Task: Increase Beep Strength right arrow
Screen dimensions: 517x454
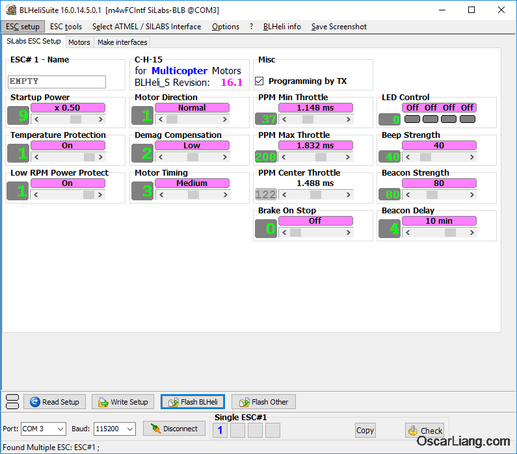Action: click(x=472, y=157)
